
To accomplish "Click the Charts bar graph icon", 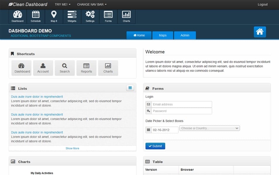I will 126,16.
